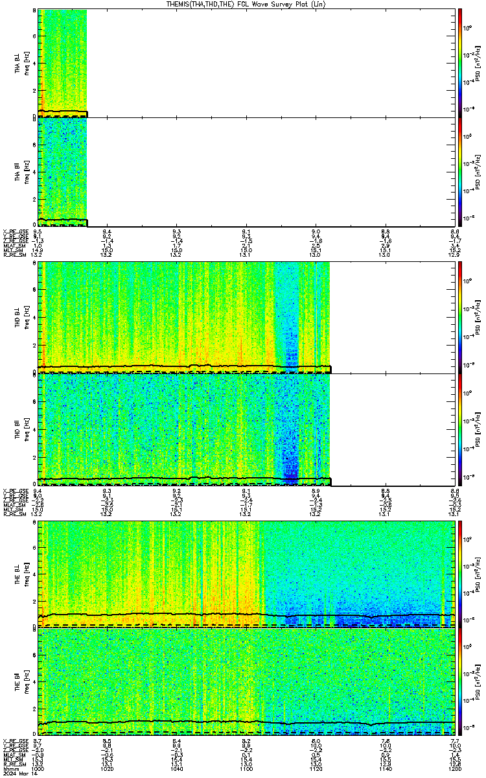Image resolution: width=486 pixels, height=778 pixels.
Task: Click the color bar beside THD B-parallel panel
Action: pyautogui.click(x=460, y=429)
